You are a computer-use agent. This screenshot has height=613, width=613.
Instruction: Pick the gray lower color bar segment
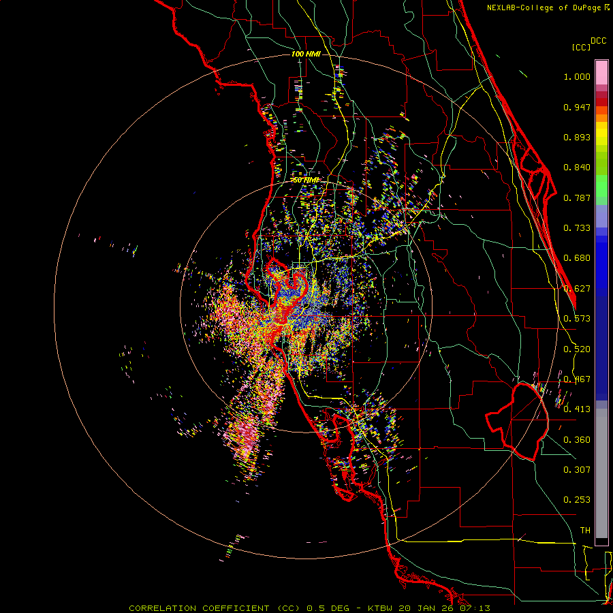(x=601, y=473)
